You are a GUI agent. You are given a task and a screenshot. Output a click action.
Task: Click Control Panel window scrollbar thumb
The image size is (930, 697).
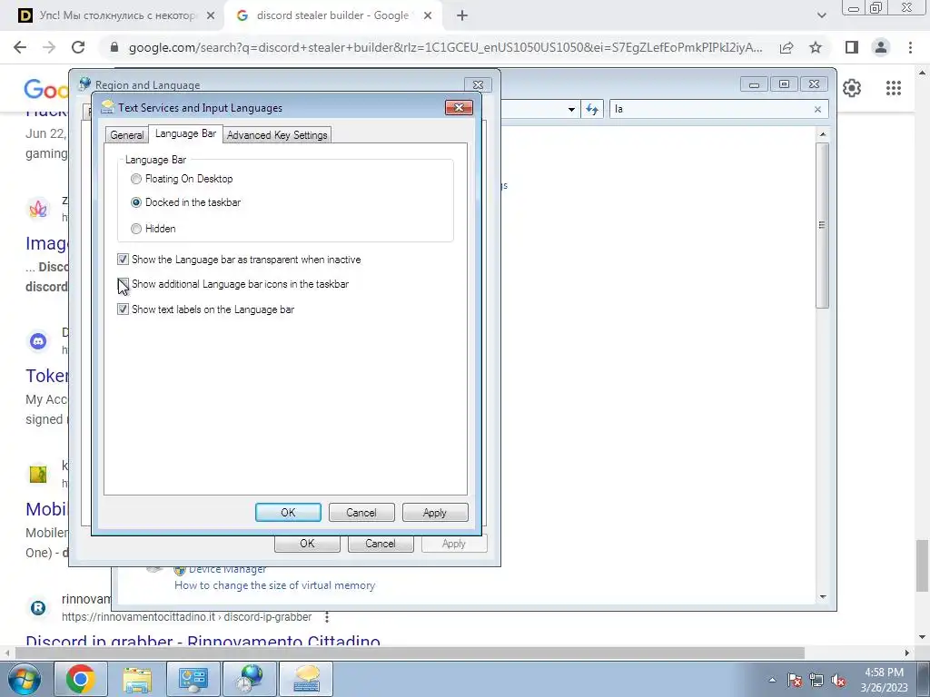[822, 225]
